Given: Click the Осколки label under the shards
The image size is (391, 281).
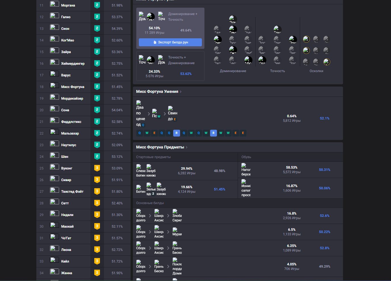Looking at the screenshot, I should [316, 71].
